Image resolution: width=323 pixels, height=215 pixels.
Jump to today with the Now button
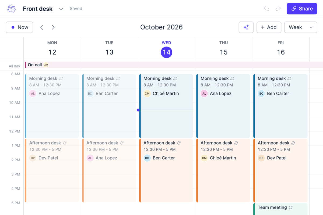pyautogui.click(x=19, y=27)
